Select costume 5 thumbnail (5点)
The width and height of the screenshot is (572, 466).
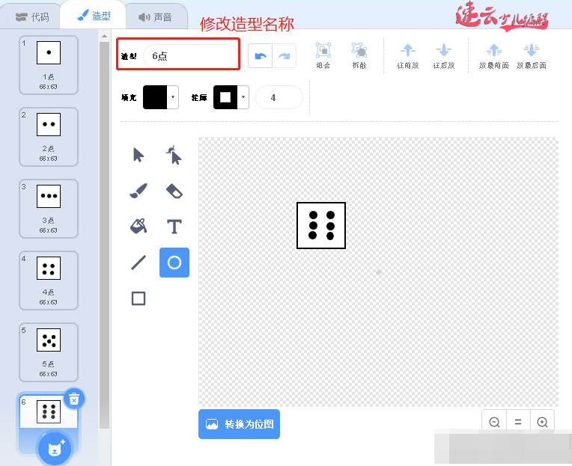pyautogui.click(x=49, y=352)
